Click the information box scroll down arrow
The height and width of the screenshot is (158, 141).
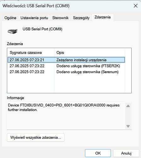(128, 126)
